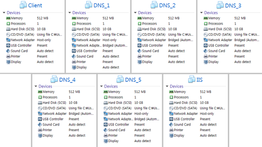Select the Hard Disk icon in Client

click(8, 29)
